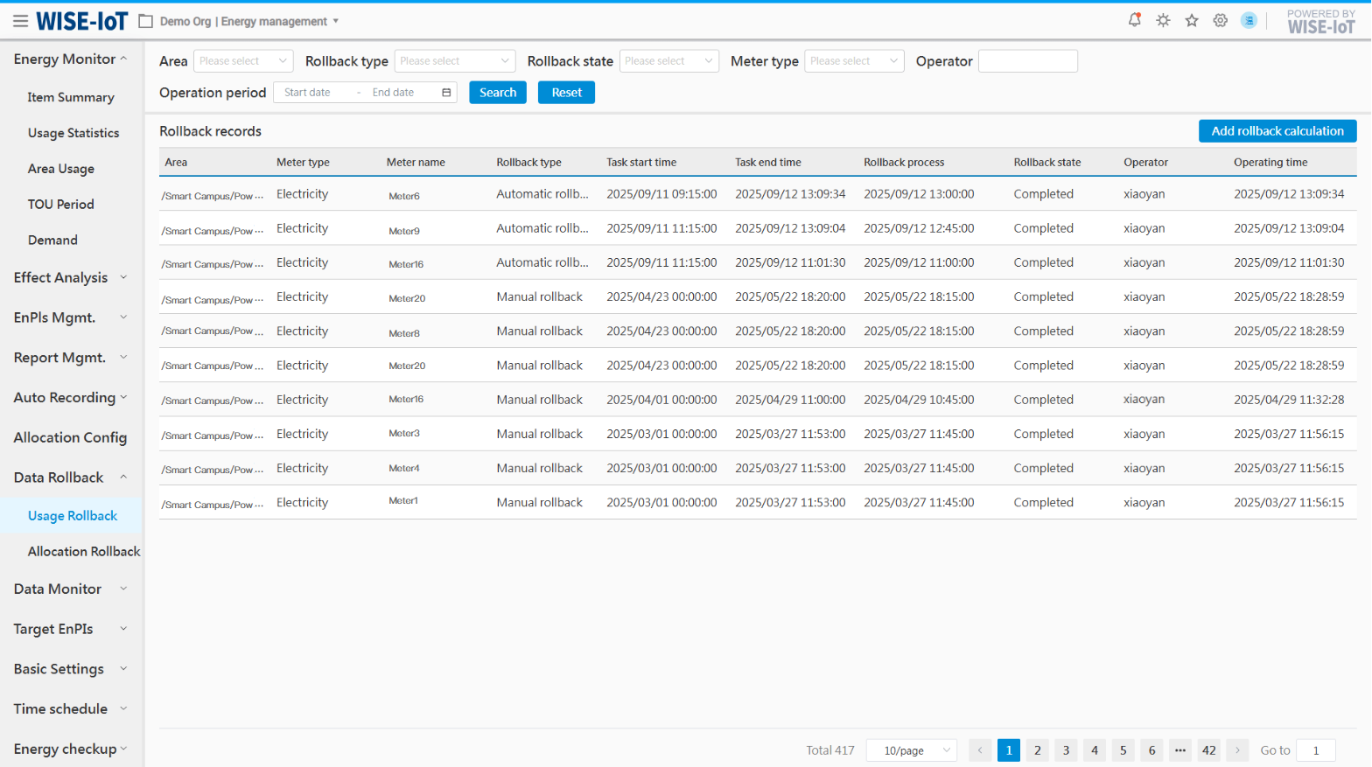Open the Rollback type dropdown
This screenshot has width=1372, height=767.
454,61
